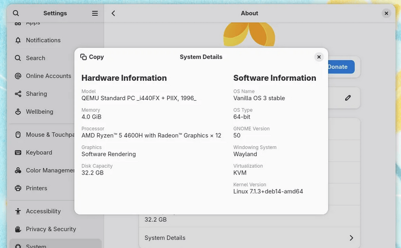Click the Accessibility icon in sidebar
Image resolution: width=401 pixels, height=248 pixels.
[x=18, y=211]
